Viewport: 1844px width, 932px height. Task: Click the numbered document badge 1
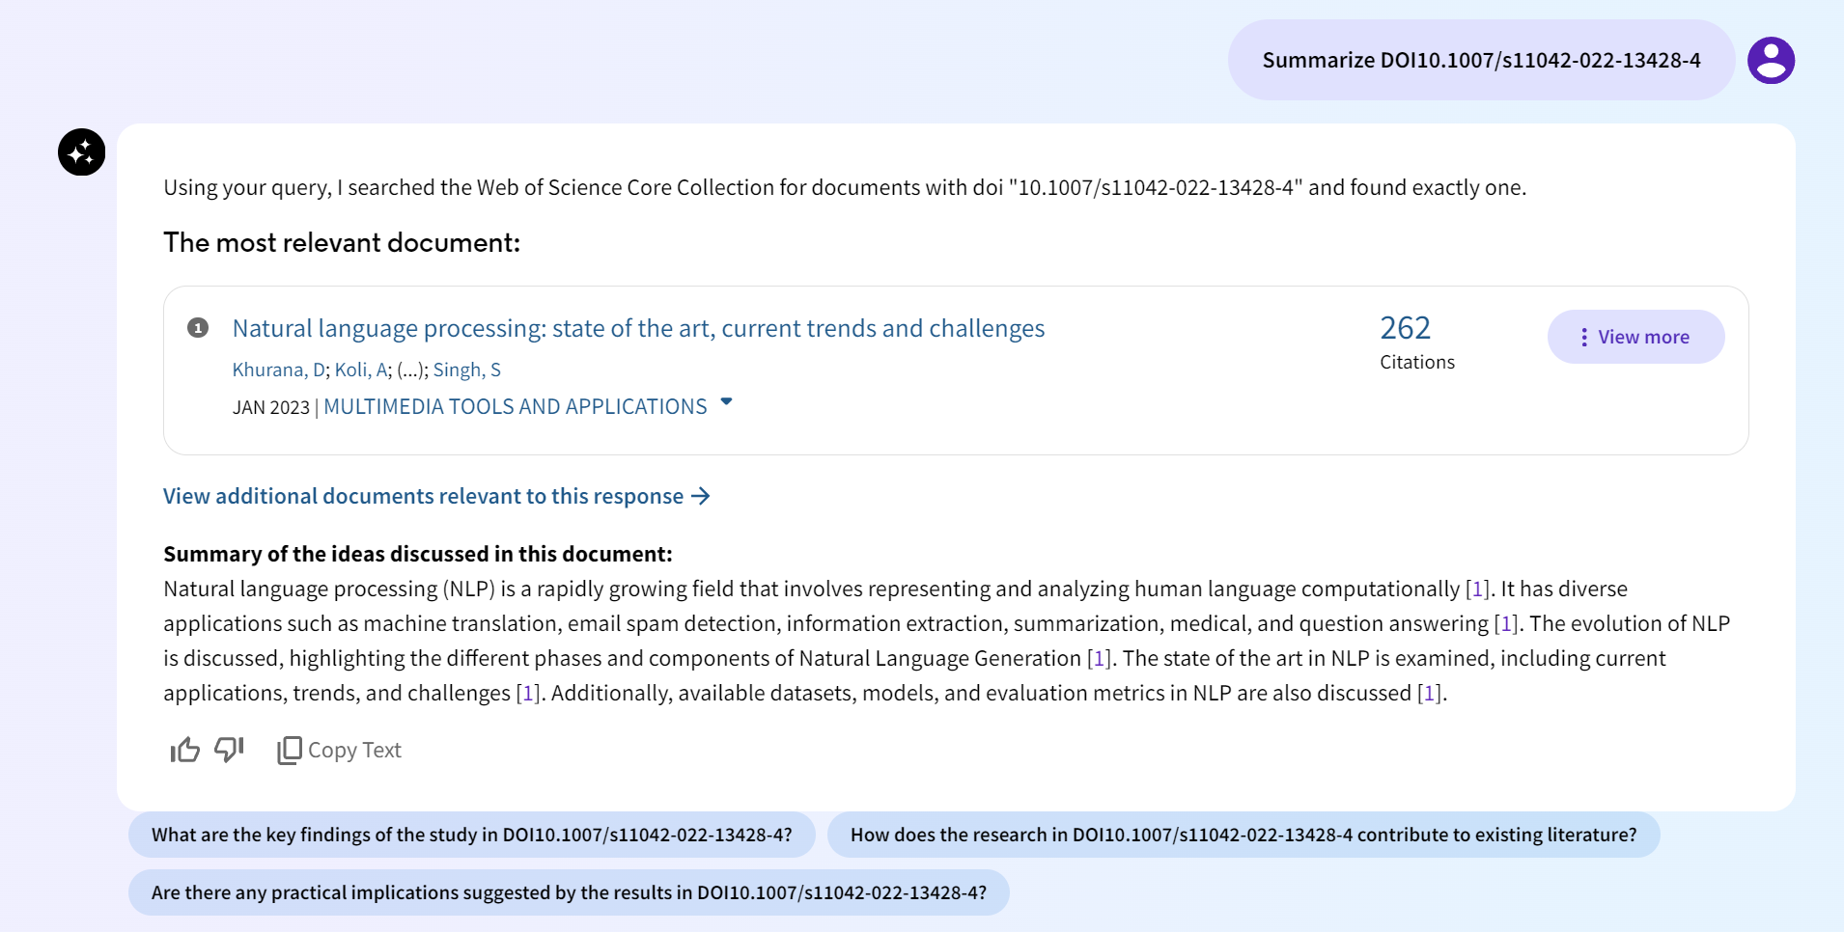[198, 328]
